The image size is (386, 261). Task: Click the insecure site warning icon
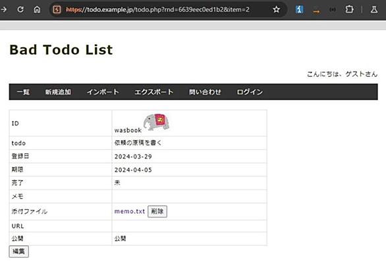[57, 10]
